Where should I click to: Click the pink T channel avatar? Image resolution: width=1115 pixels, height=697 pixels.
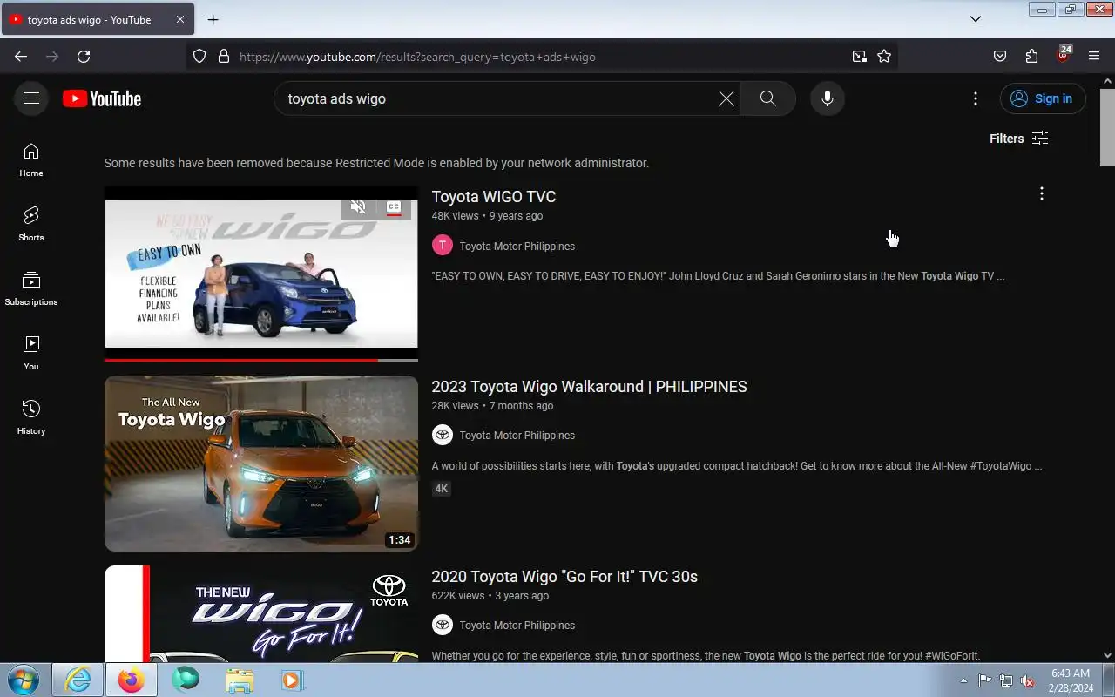point(443,246)
